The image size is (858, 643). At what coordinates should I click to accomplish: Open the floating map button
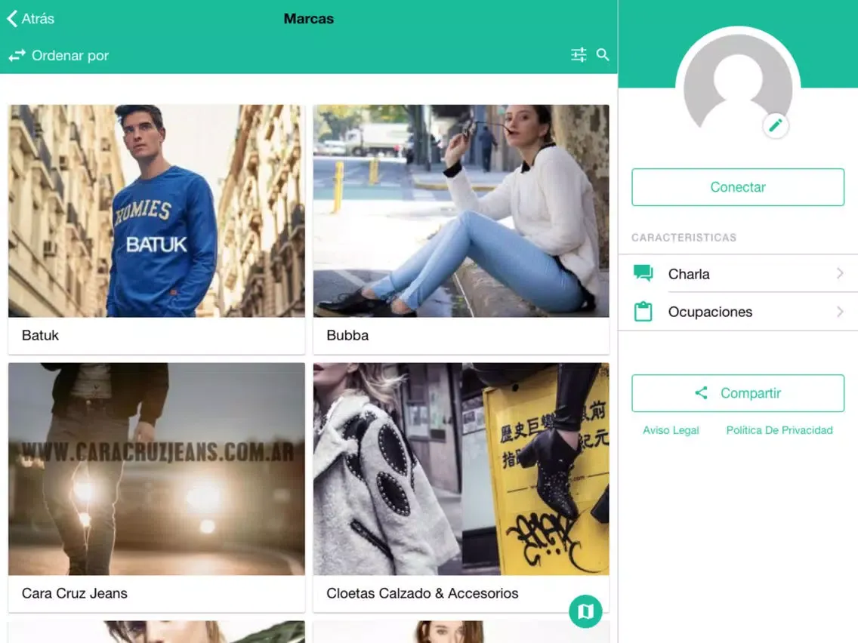click(x=585, y=611)
